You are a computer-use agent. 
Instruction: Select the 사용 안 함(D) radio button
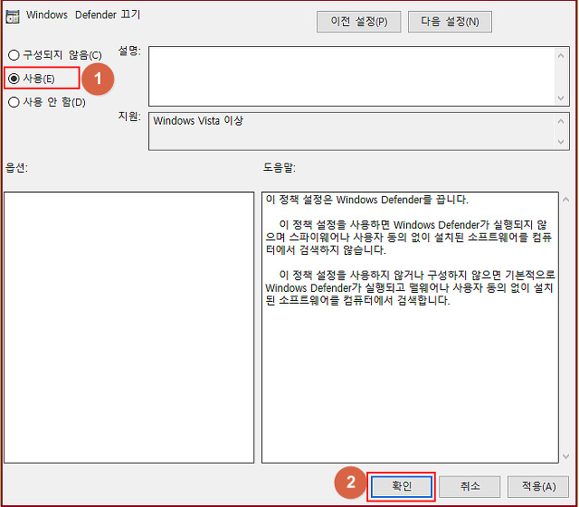[47, 102]
